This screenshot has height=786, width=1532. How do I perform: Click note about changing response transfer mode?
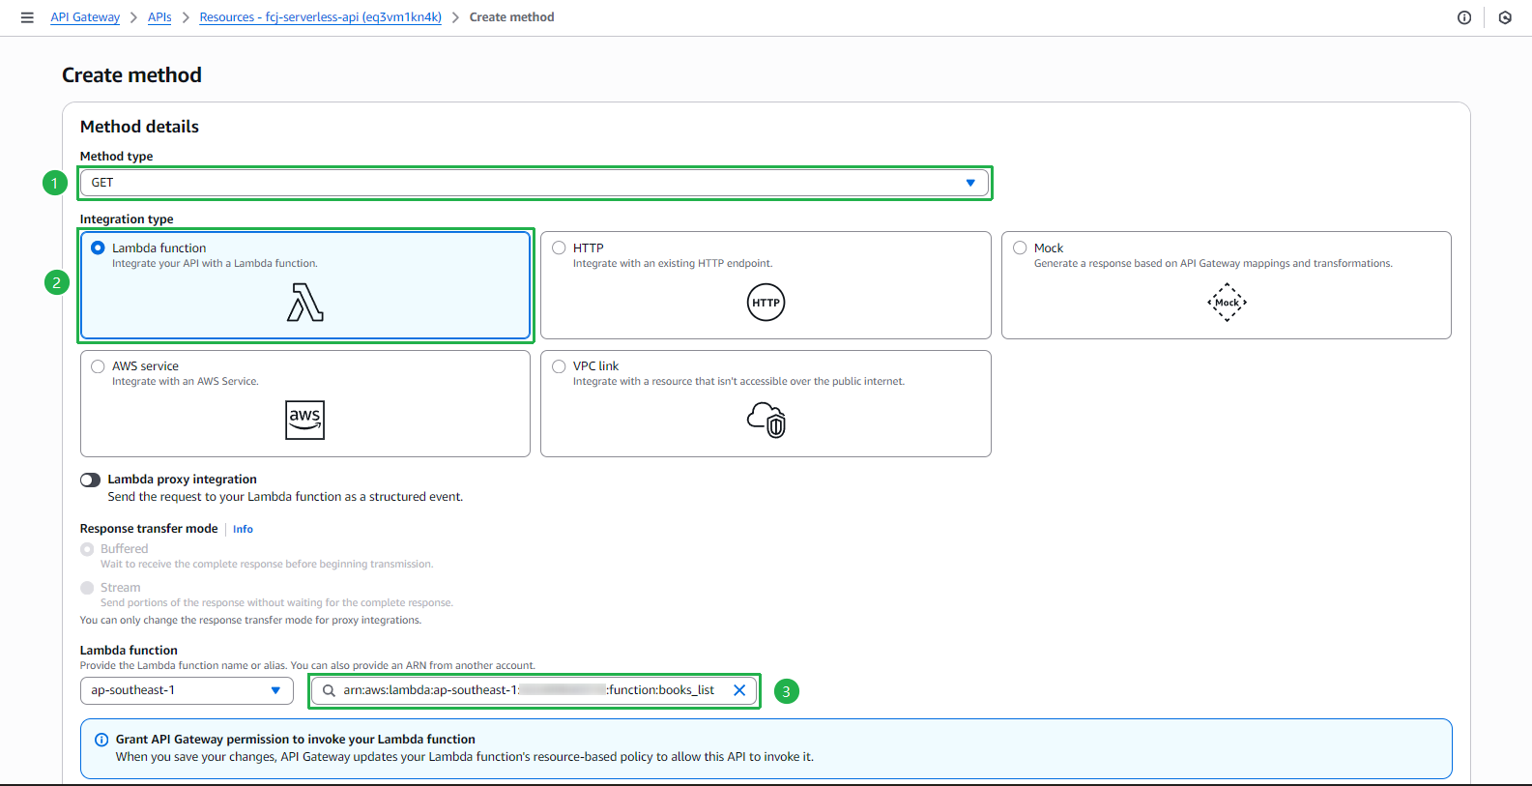251,621
